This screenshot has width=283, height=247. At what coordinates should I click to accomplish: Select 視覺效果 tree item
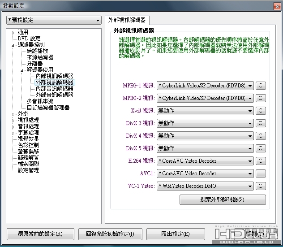[x=28, y=139]
